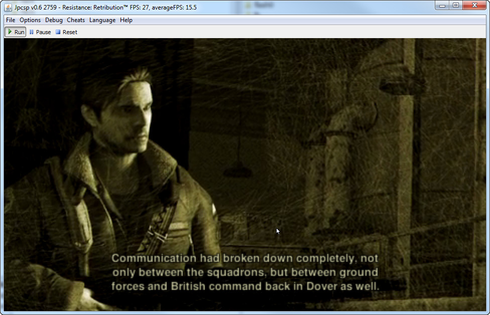
Task: Click the subtitle line "Communication had broken down completely, not"
Action: (244, 258)
